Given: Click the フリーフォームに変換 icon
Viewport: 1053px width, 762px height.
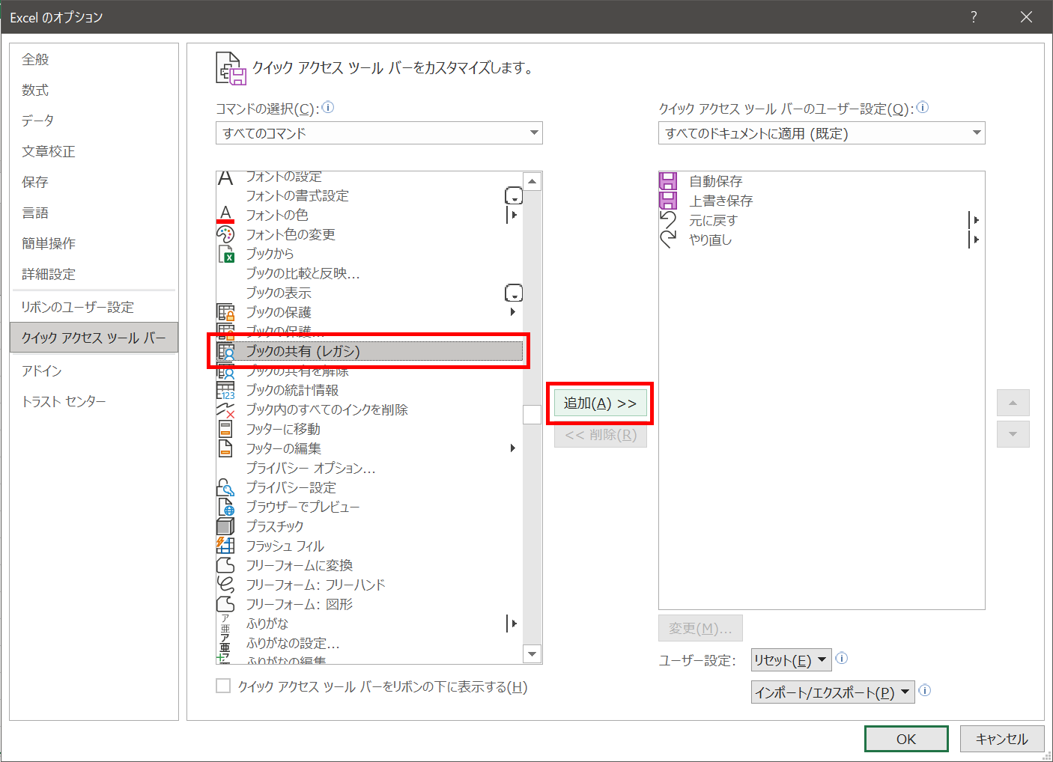Looking at the screenshot, I should pos(225,565).
